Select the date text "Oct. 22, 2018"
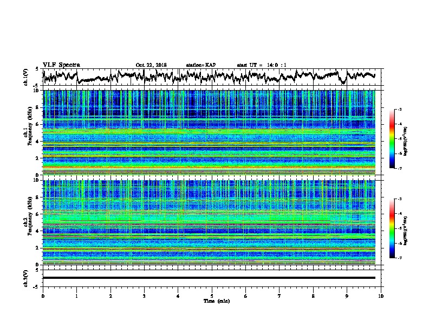The image size is (429, 332). (151, 65)
